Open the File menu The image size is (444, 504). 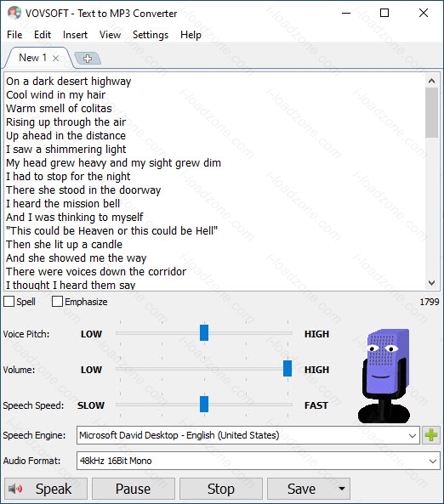tap(14, 34)
